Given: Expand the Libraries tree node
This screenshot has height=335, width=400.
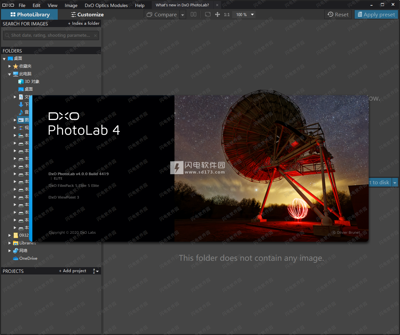Looking at the screenshot, I should coord(9,243).
